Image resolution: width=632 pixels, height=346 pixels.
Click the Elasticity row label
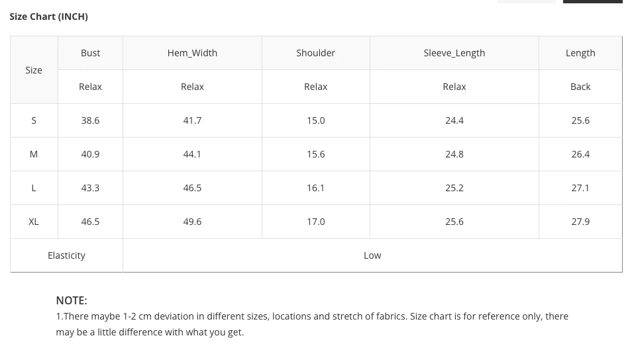point(66,255)
